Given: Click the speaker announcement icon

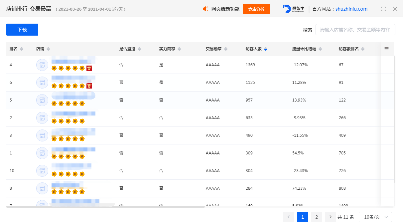Looking at the screenshot, I should 206,9.
